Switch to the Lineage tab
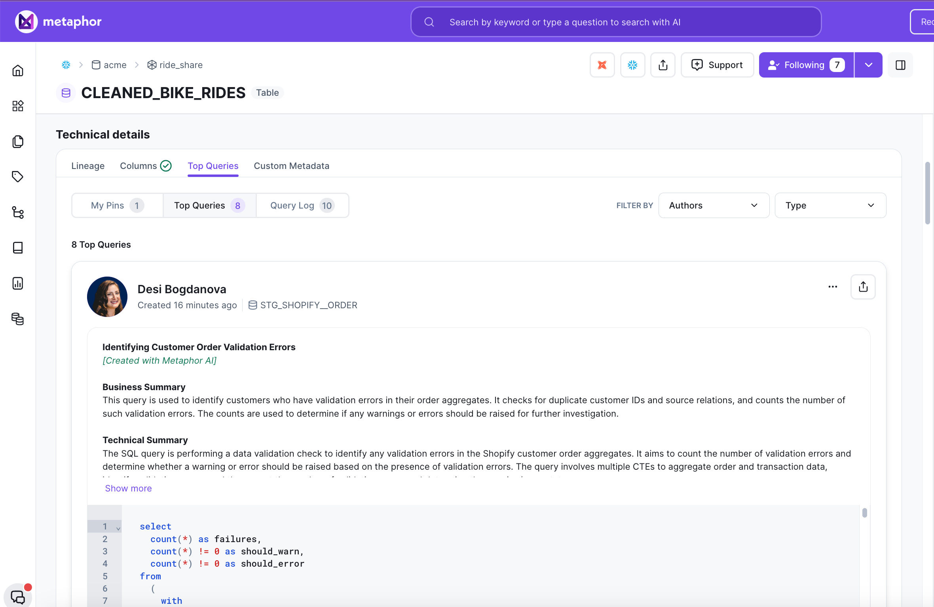This screenshot has height=607, width=934. 88,166
